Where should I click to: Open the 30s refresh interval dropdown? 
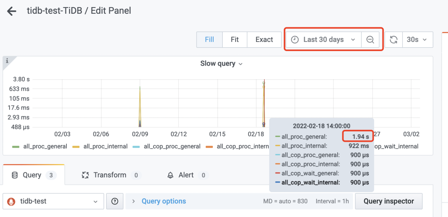click(x=417, y=40)
